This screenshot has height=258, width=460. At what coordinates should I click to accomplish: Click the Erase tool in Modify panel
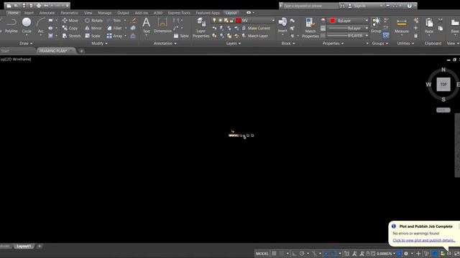point(133,21)
